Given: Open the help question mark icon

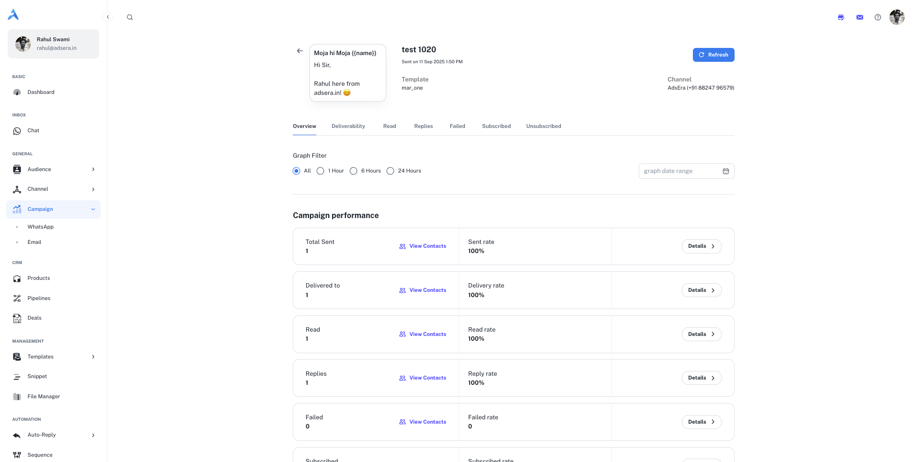Looking at the screenshot, I should click(x=877, y=17).
